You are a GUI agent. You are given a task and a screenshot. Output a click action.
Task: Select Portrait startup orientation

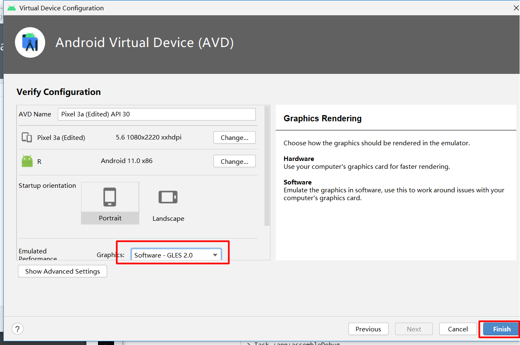pyautogui.click(x=110, y=203)
